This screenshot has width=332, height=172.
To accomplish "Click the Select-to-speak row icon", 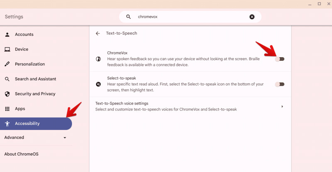I will pyautogui.click(x=98, y=84).
